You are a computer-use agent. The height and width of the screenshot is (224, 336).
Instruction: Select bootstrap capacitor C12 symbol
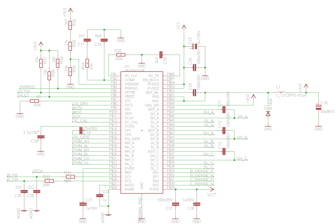[224, 130]
